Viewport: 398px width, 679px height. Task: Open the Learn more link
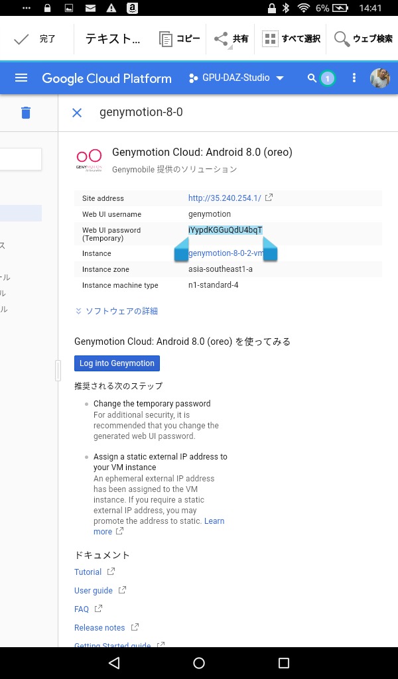[x=159, y=526]
